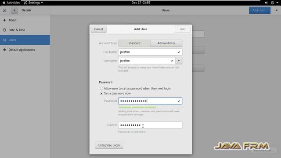Open the Date & Time panel

pos(25,30)
